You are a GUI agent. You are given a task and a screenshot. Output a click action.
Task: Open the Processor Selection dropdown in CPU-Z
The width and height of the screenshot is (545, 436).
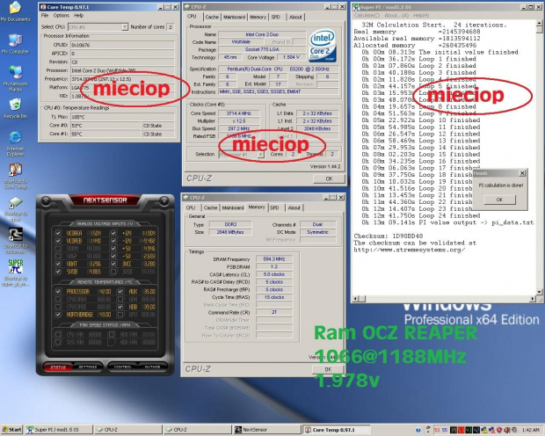click(260, 154)
